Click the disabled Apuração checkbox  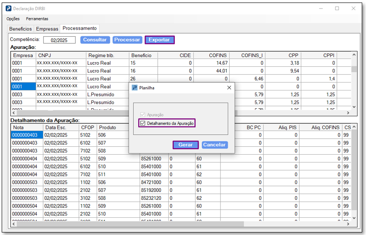[x=142, y=115]
